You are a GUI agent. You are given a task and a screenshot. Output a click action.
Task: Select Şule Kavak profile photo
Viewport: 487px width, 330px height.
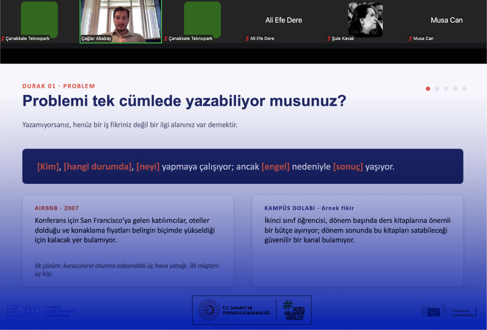tap(365, 20)
